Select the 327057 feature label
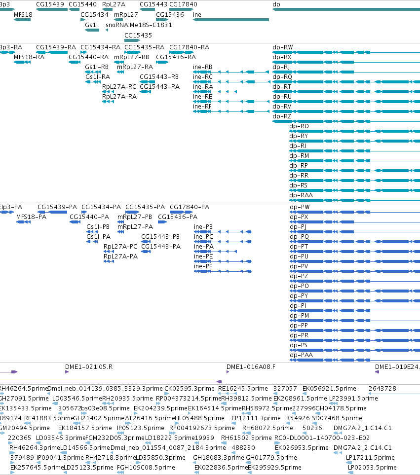The width and height of the screenshot is (420, 475). 285,388
